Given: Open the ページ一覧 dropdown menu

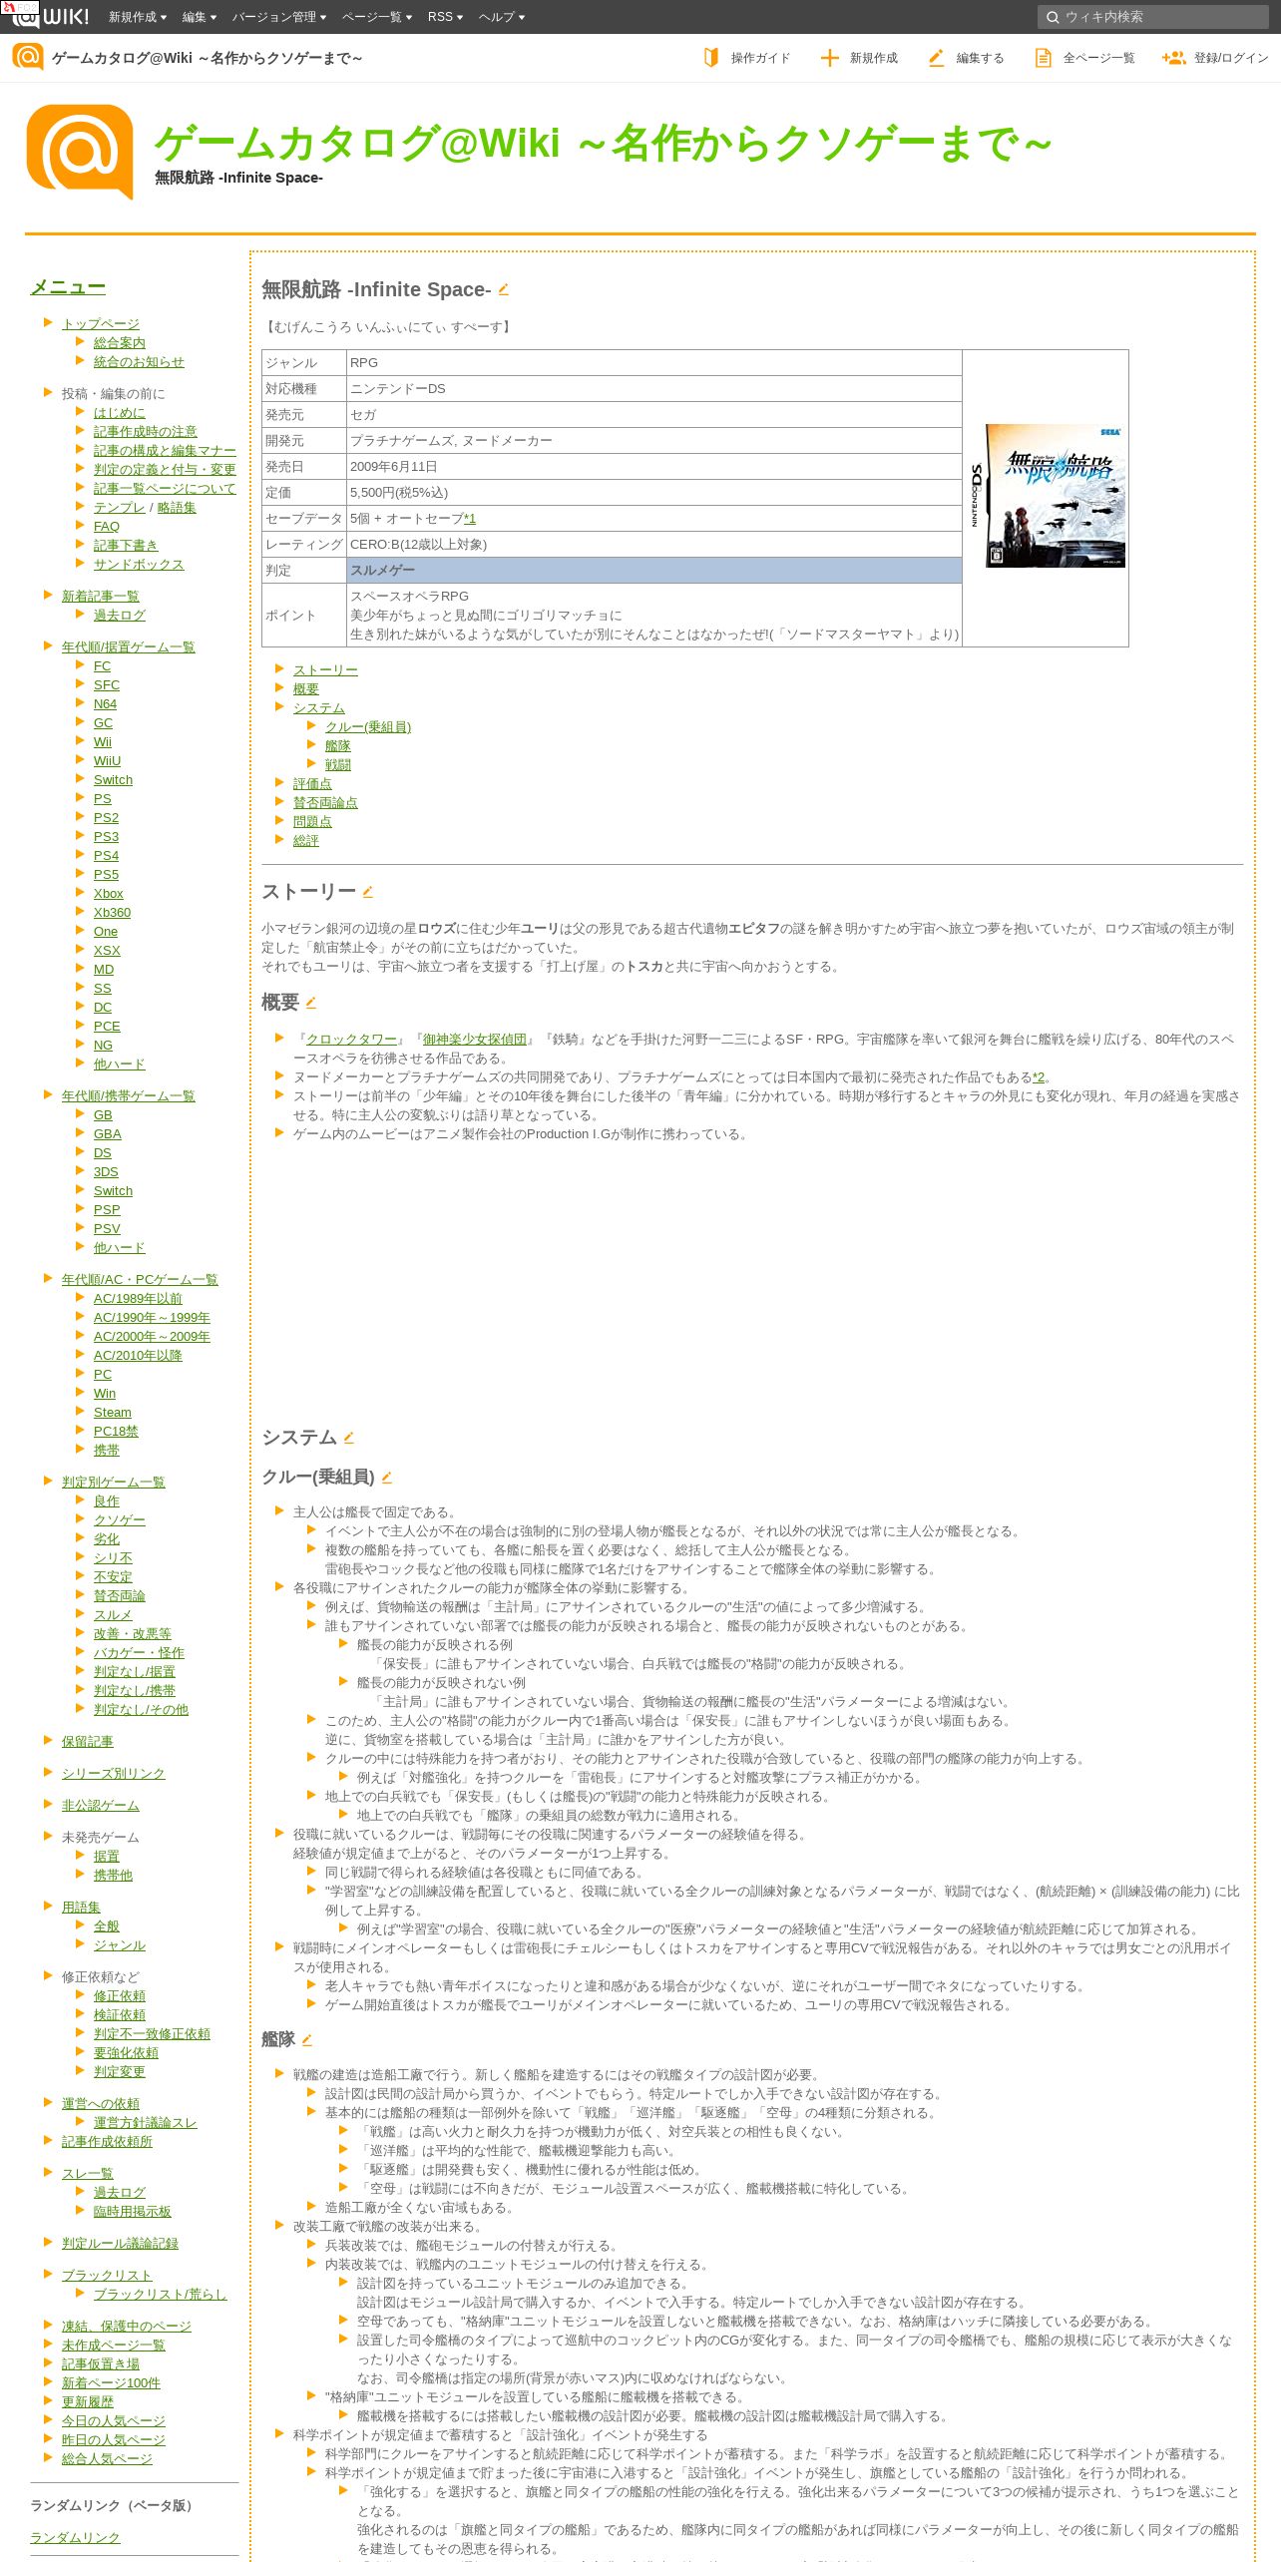Looking at the screenshot, I should coord(377,17).
